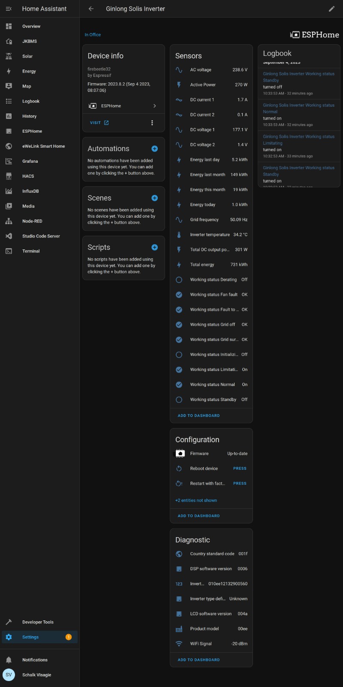Open Firmware update entity
Screen dimensions: 343x687
[x=211, y=453]
